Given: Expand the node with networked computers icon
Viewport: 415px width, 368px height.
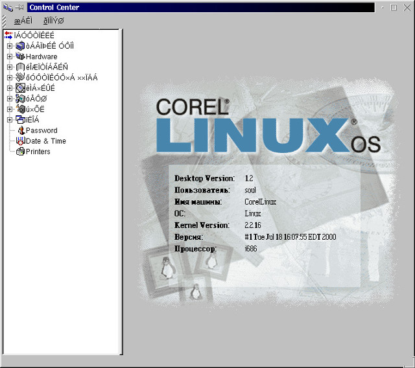Looking at the screenshot, I should (10, 98).
